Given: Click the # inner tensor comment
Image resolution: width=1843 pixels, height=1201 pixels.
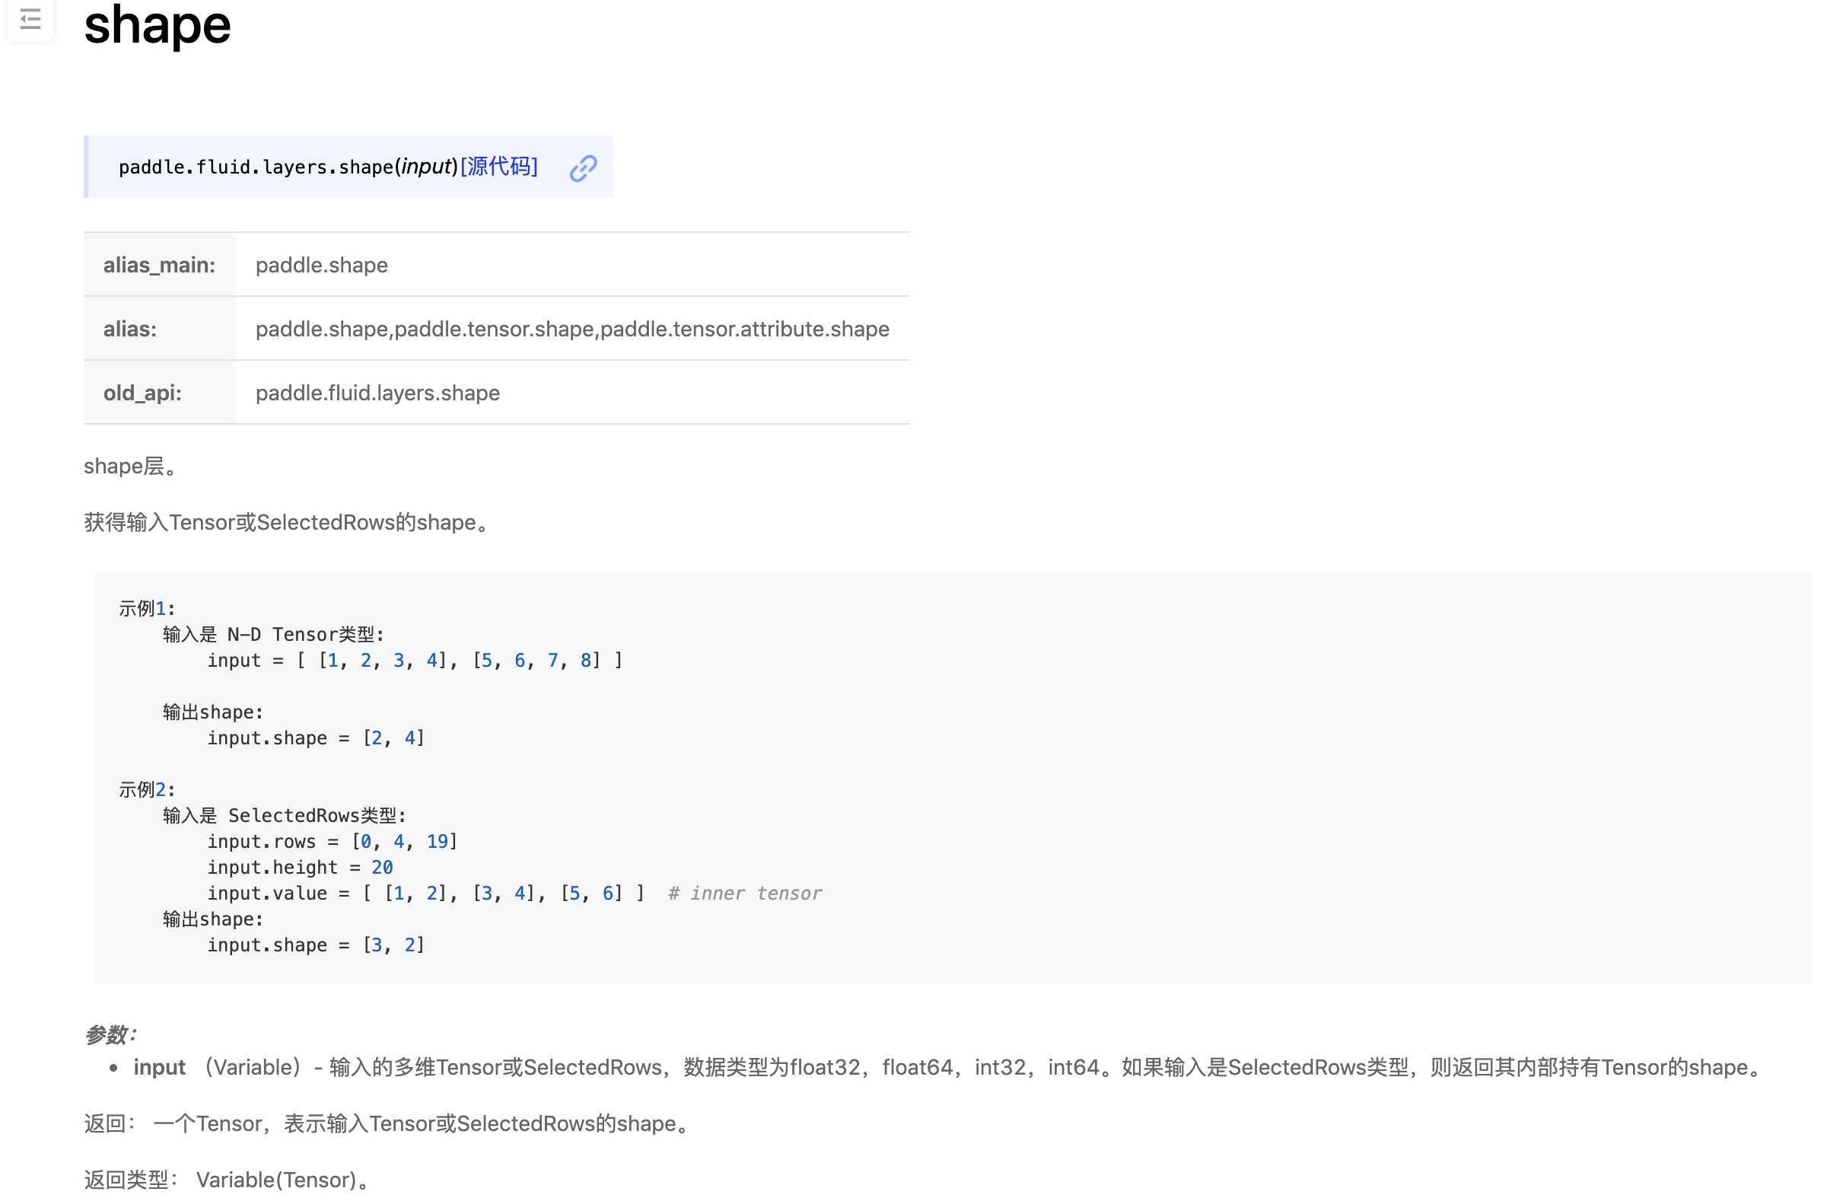Looking at the screenshot, I should pos(744,893).
